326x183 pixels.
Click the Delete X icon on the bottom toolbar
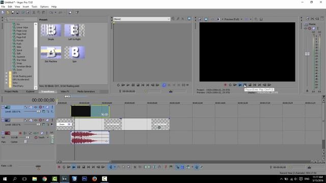point(134,167)
